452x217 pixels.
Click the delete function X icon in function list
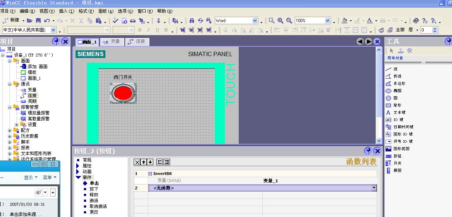click(x=137, y=162)
